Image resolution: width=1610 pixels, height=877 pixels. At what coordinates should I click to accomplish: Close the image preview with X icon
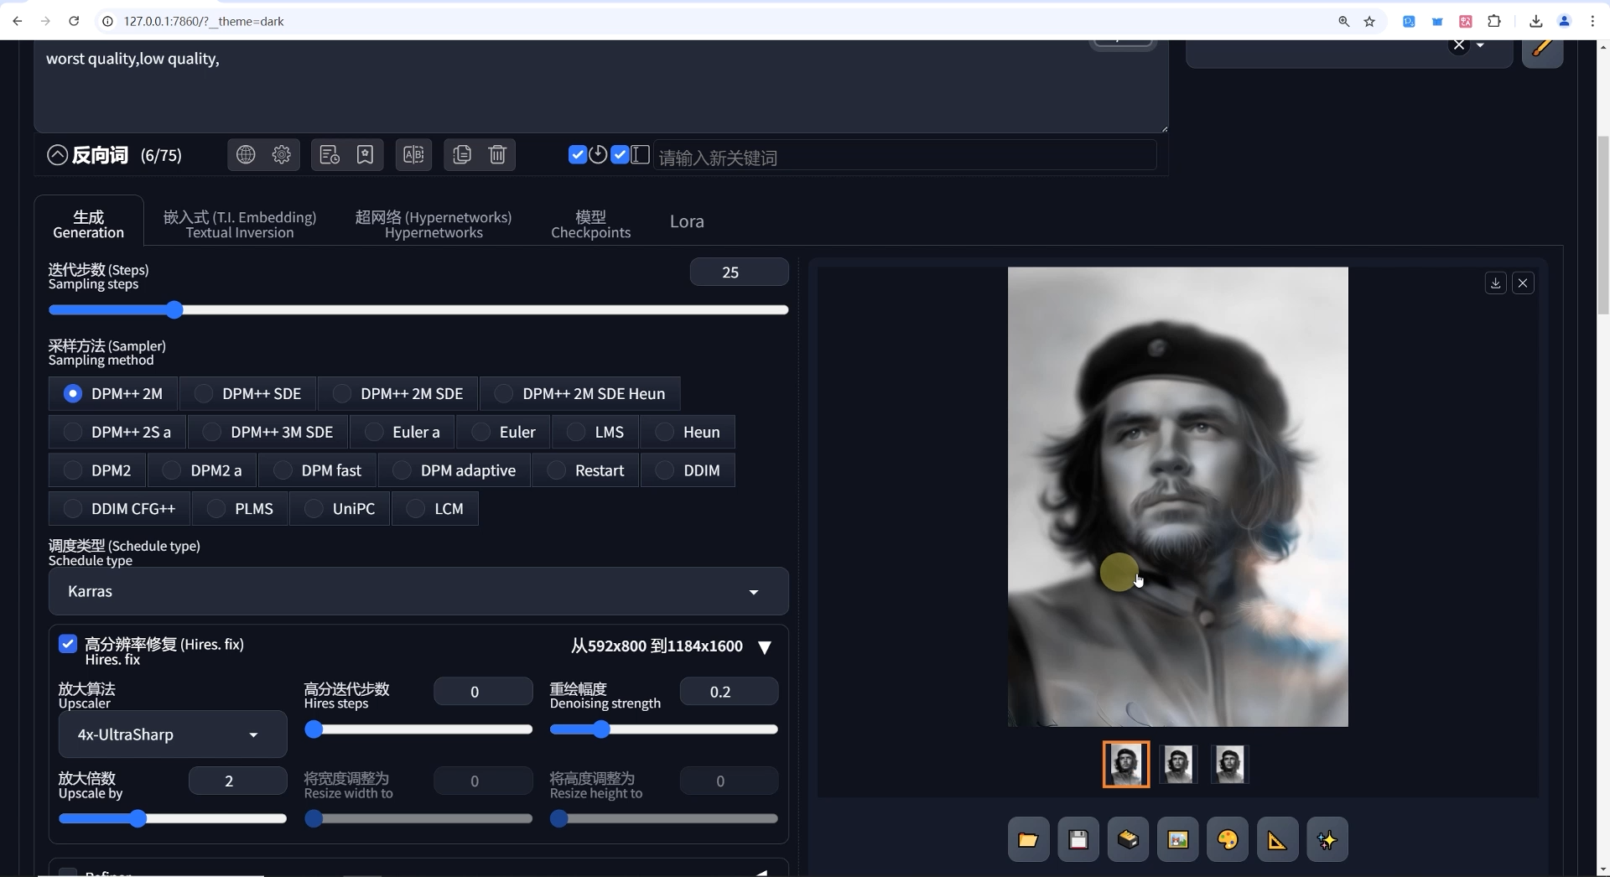coord(1523,283)
